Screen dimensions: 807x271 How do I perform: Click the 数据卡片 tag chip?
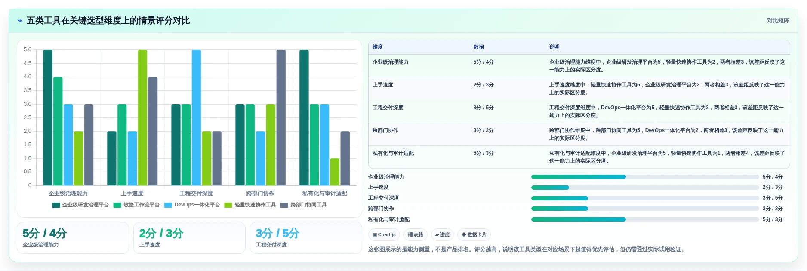pyautogui.click(x=474, y=235)
